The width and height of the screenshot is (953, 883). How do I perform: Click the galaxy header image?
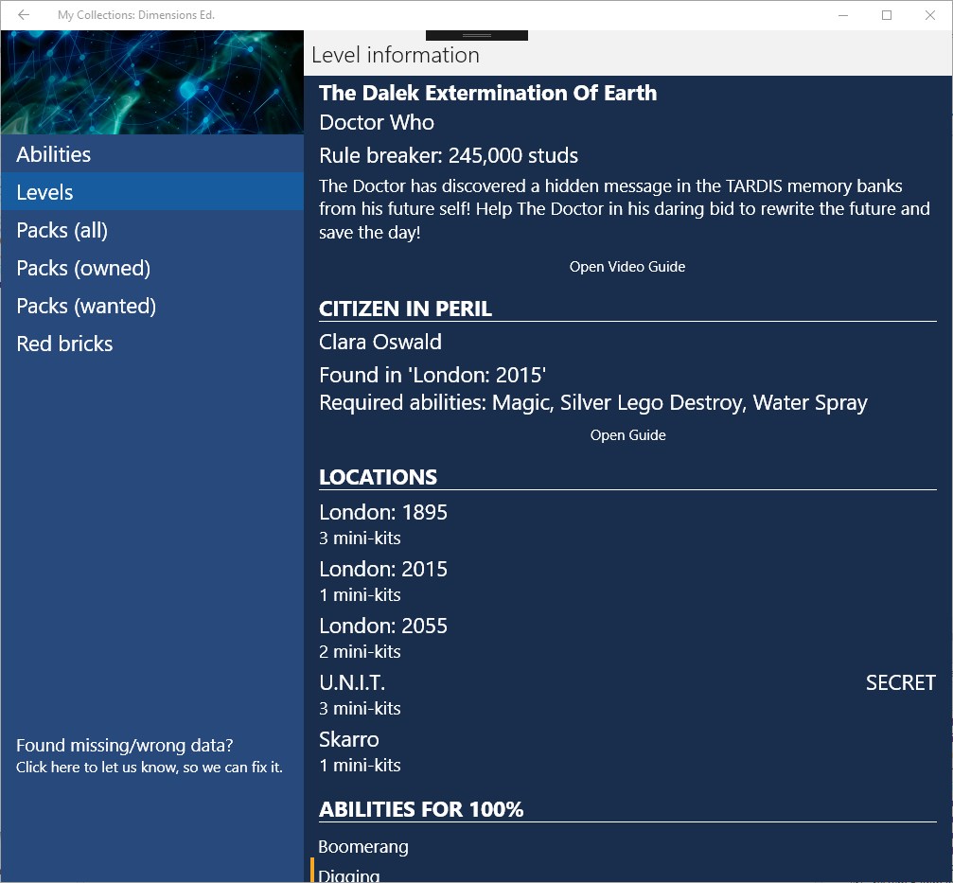tap(152, 82)
